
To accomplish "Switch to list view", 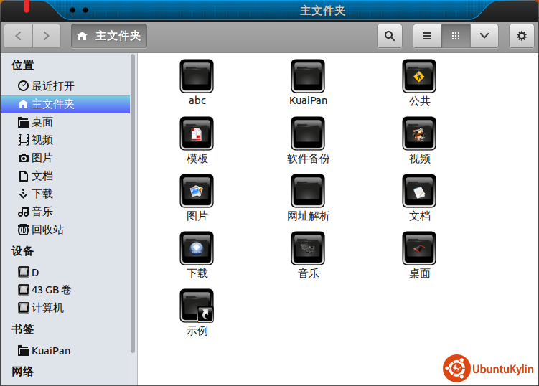I will point(427,36).
